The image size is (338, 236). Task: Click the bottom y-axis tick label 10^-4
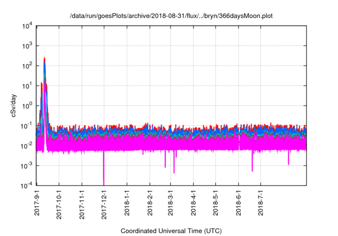click(26, 185)
